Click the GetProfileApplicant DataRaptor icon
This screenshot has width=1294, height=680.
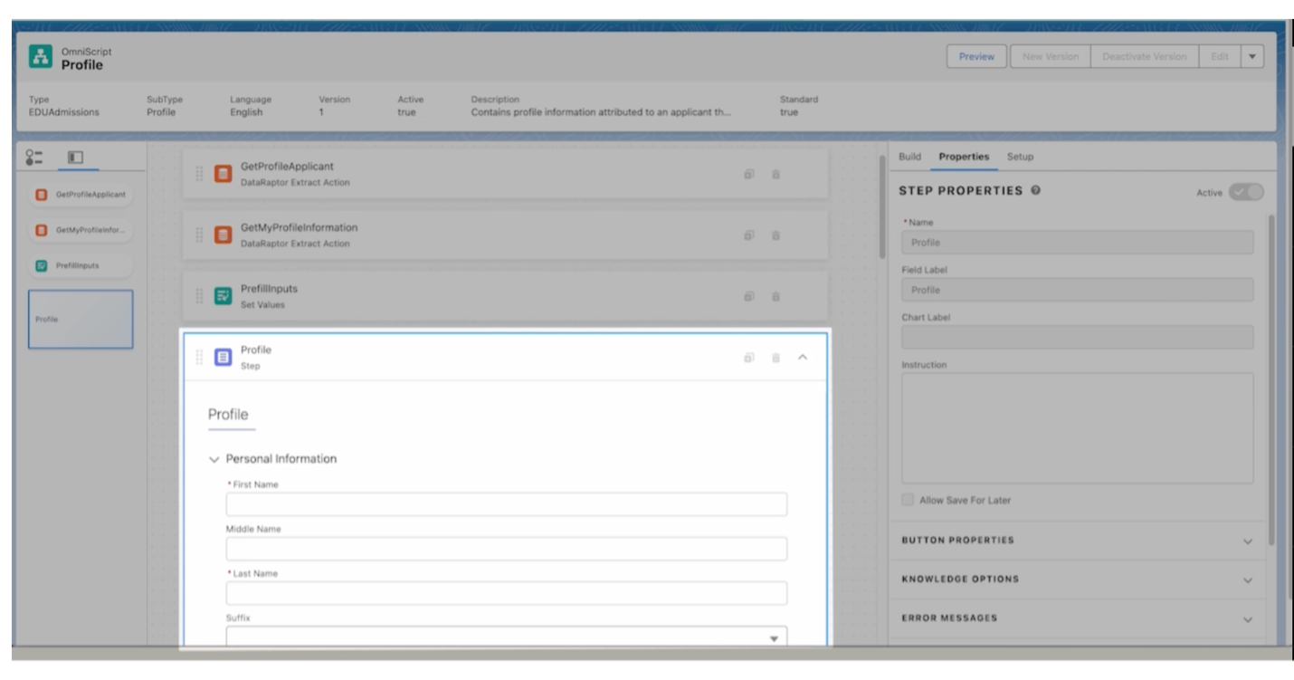point(223,174)
